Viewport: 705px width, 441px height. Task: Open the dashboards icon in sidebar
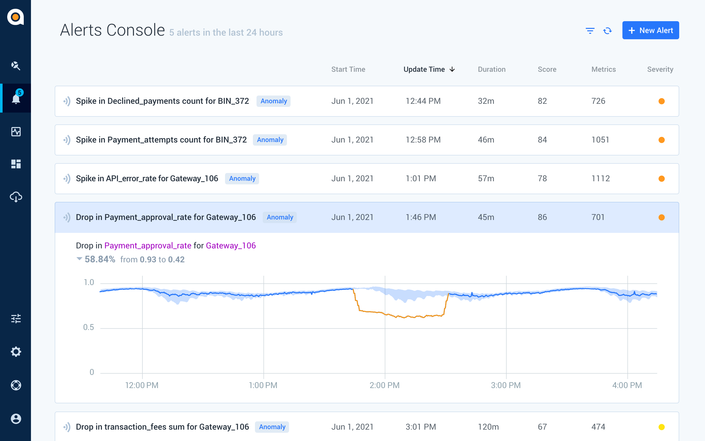click(16, 164)
